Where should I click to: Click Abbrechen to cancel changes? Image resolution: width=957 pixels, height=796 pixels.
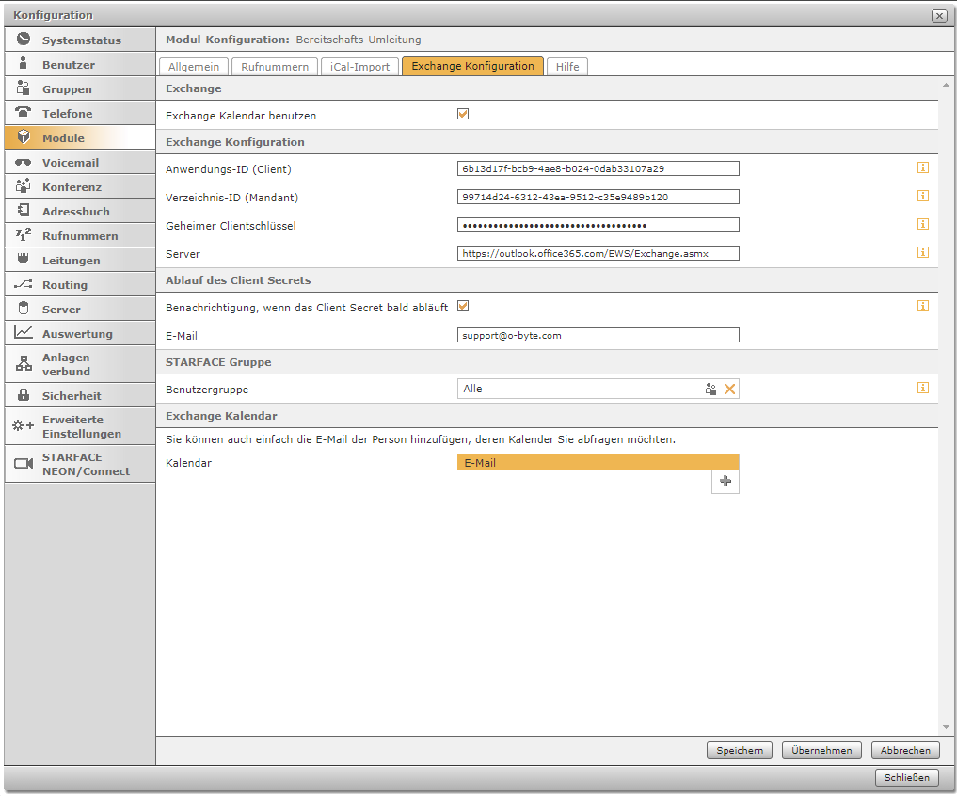905,750
